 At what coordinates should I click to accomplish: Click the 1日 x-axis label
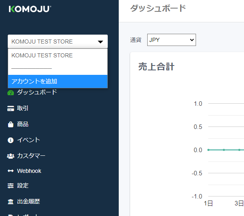point(208,203)
